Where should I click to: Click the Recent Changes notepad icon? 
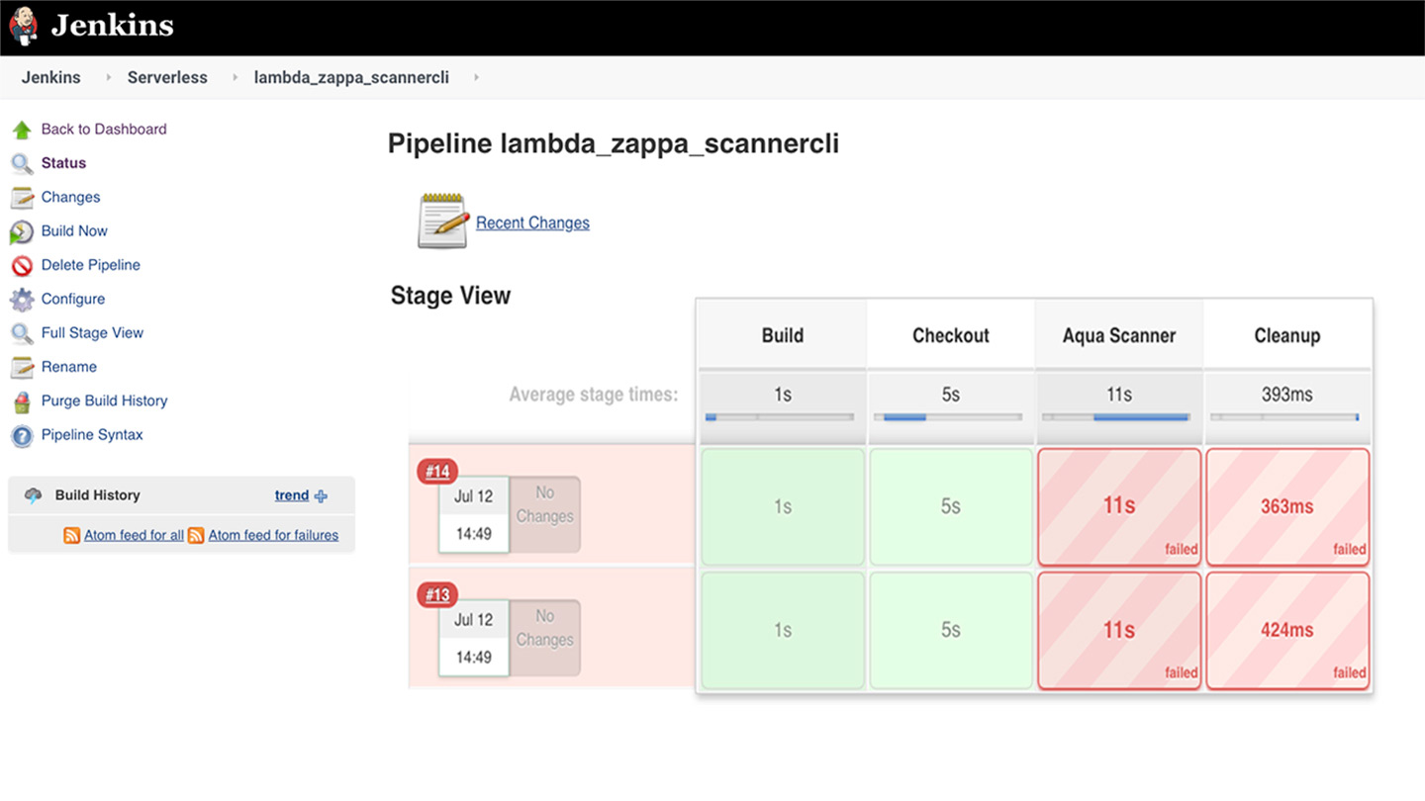(442, 221)
